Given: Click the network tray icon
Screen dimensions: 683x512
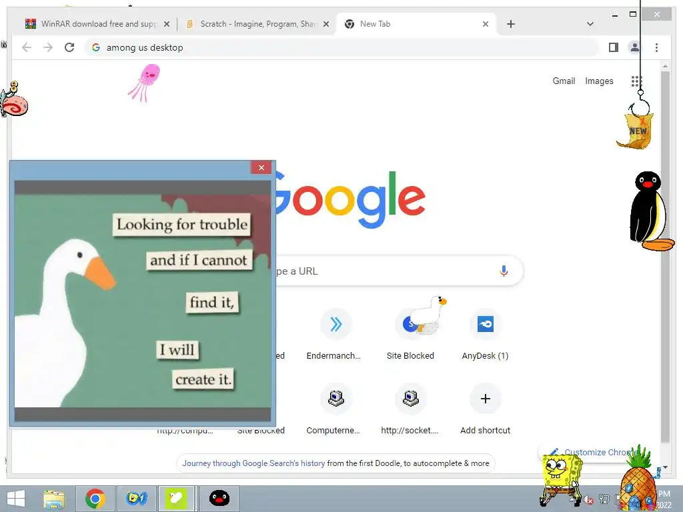Looking at the screenshot, I should click(x=604, y=499).
